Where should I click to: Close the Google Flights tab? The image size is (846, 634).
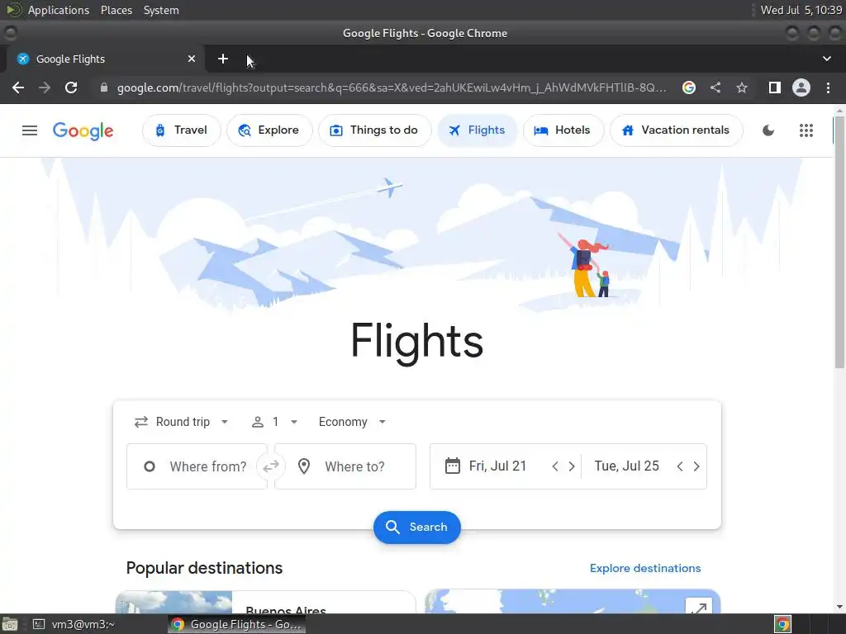192,59
